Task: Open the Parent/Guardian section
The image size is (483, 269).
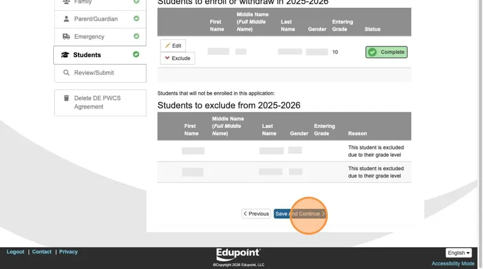Action: (x=100, y=19)
